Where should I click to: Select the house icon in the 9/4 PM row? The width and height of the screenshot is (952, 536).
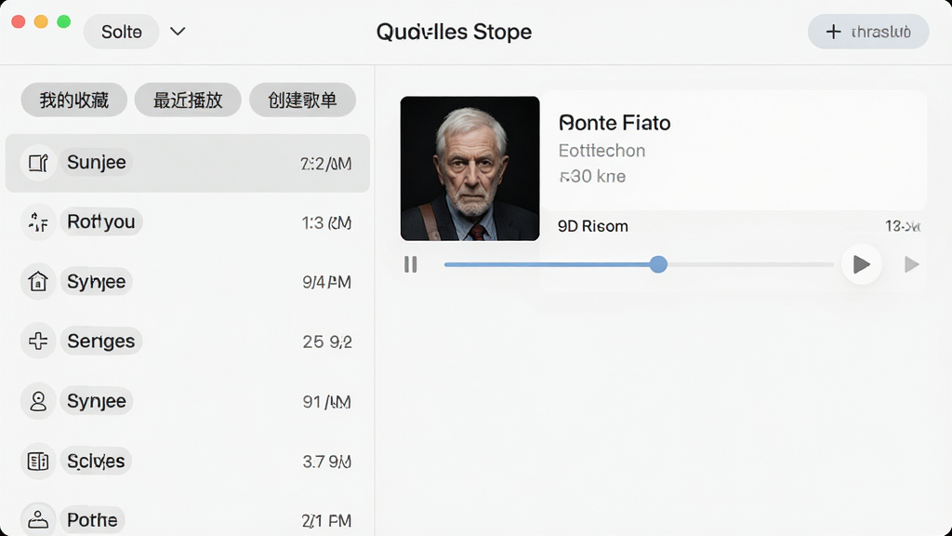coord(38,281)
